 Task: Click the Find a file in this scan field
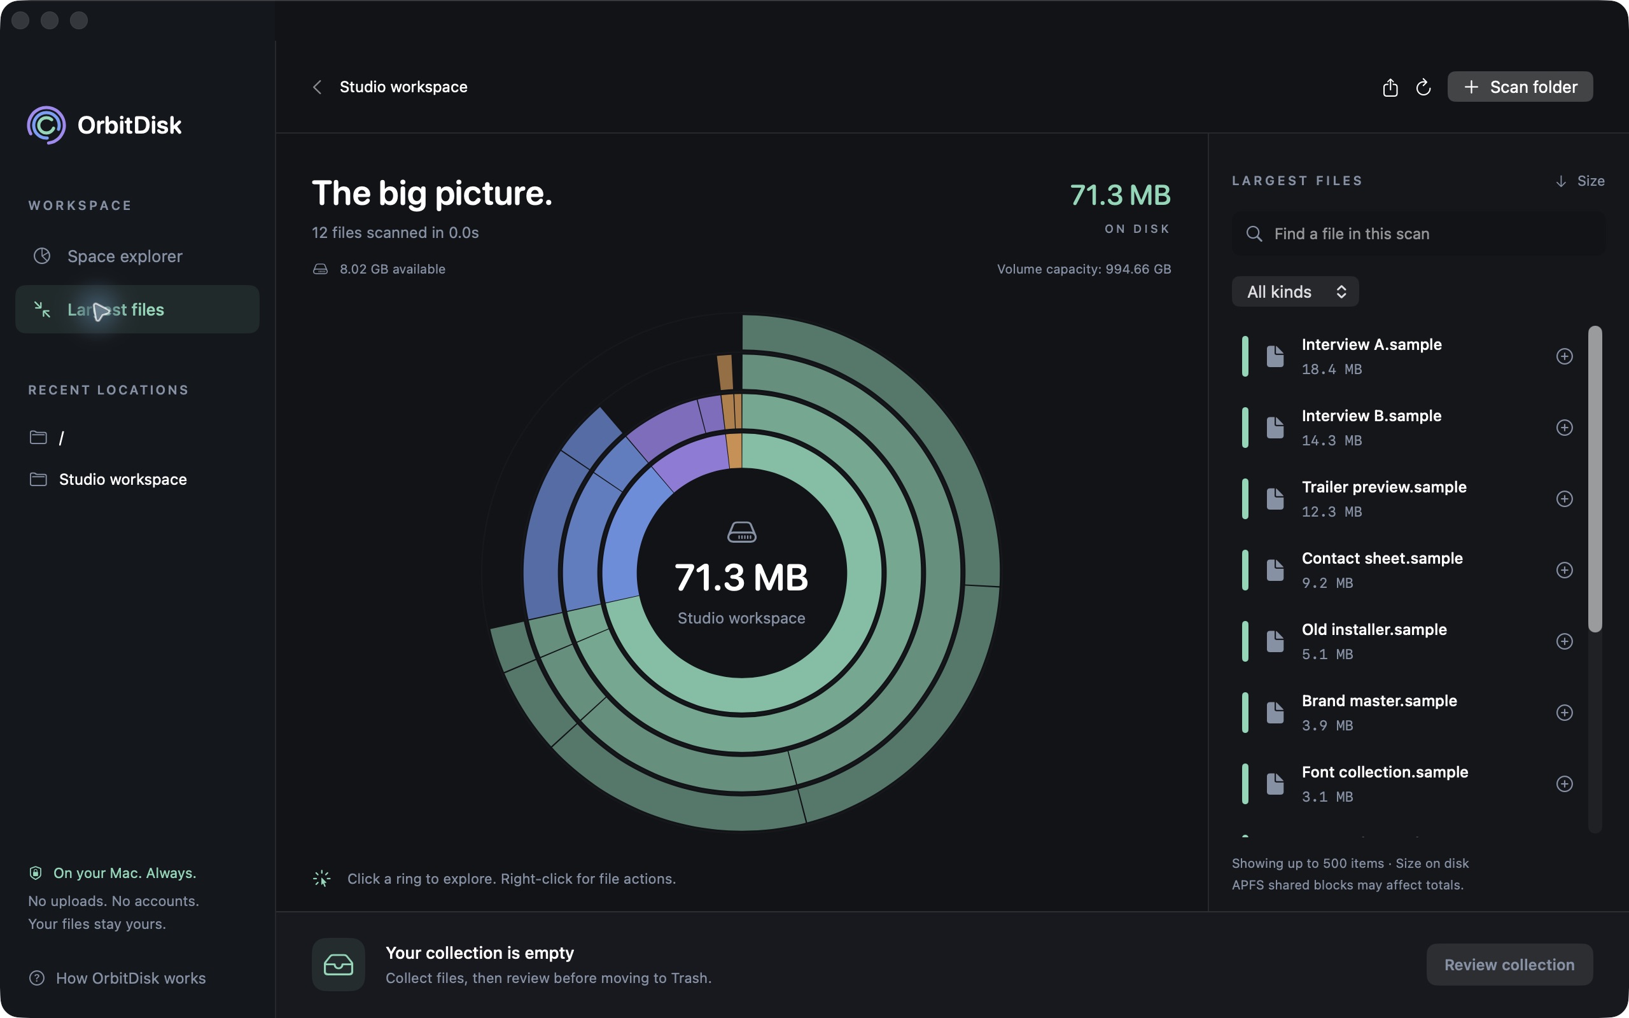[1418, 234]
